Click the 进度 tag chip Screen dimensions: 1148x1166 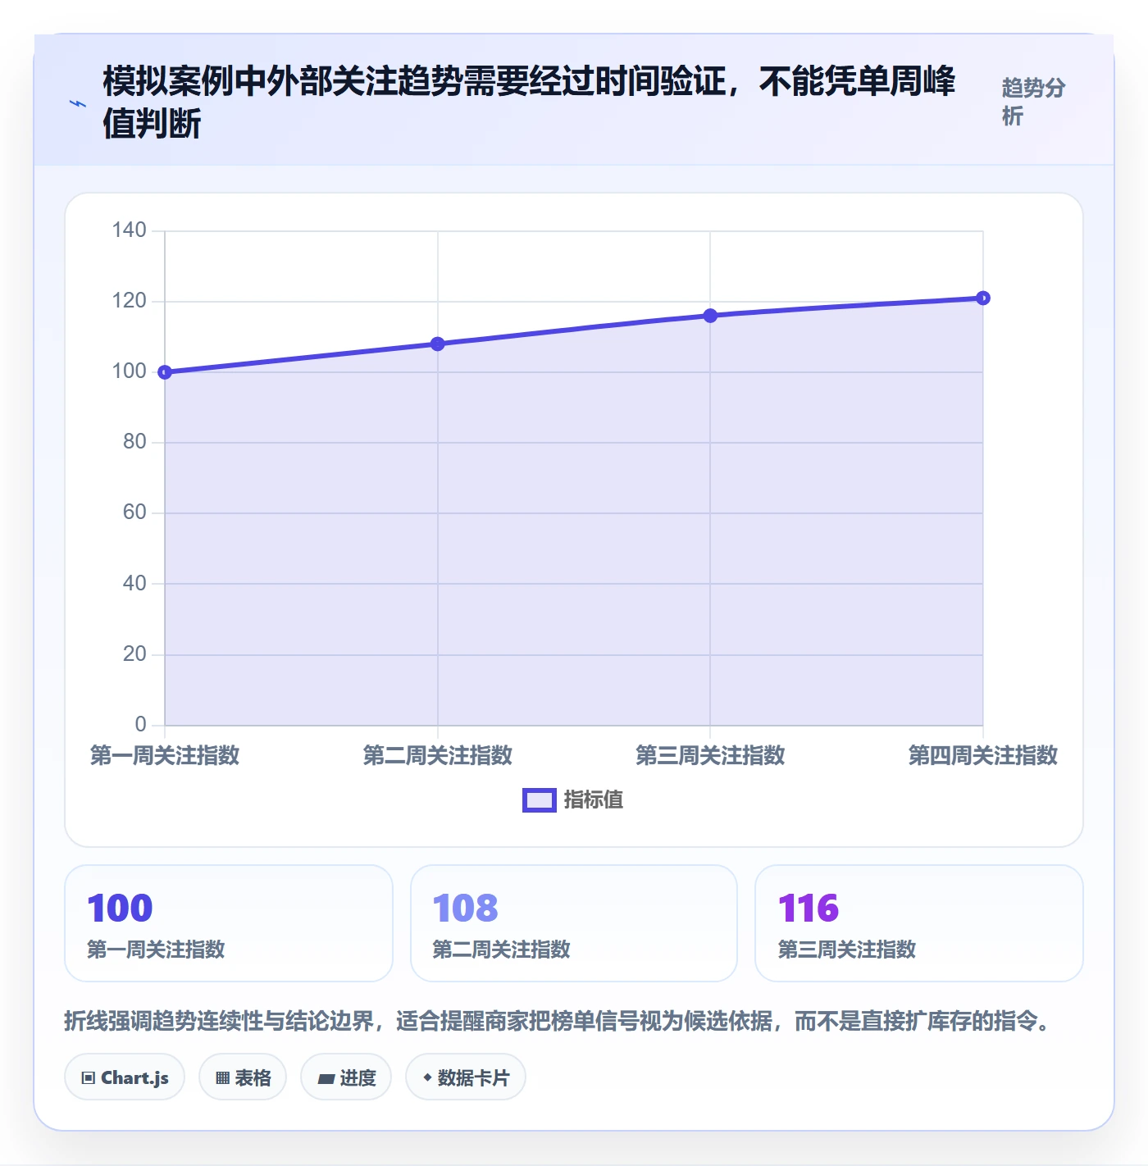click(346, 1077)
